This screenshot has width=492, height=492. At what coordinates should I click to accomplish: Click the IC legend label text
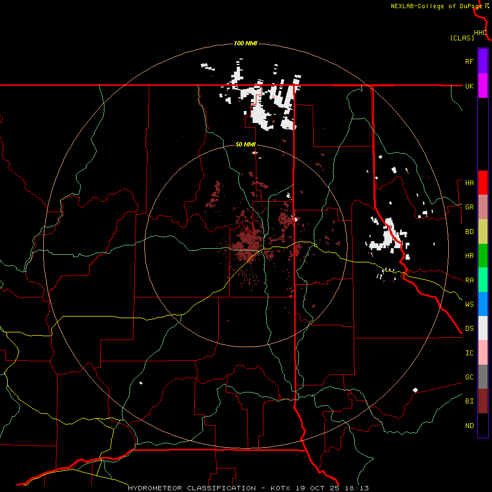coord(469,353)
